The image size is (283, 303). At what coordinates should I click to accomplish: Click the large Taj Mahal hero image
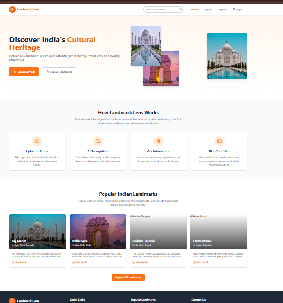(227, 56)
